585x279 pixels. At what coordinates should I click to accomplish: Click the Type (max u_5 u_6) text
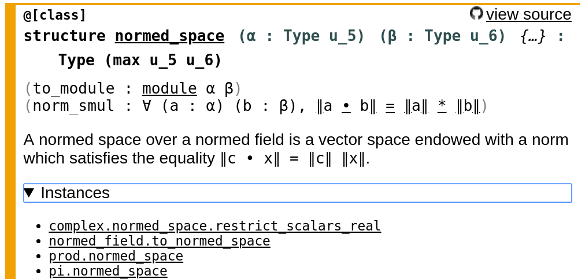click(x=140, y=61)
